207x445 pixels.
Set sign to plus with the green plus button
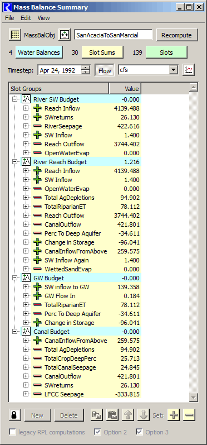[x=174, y=415]
